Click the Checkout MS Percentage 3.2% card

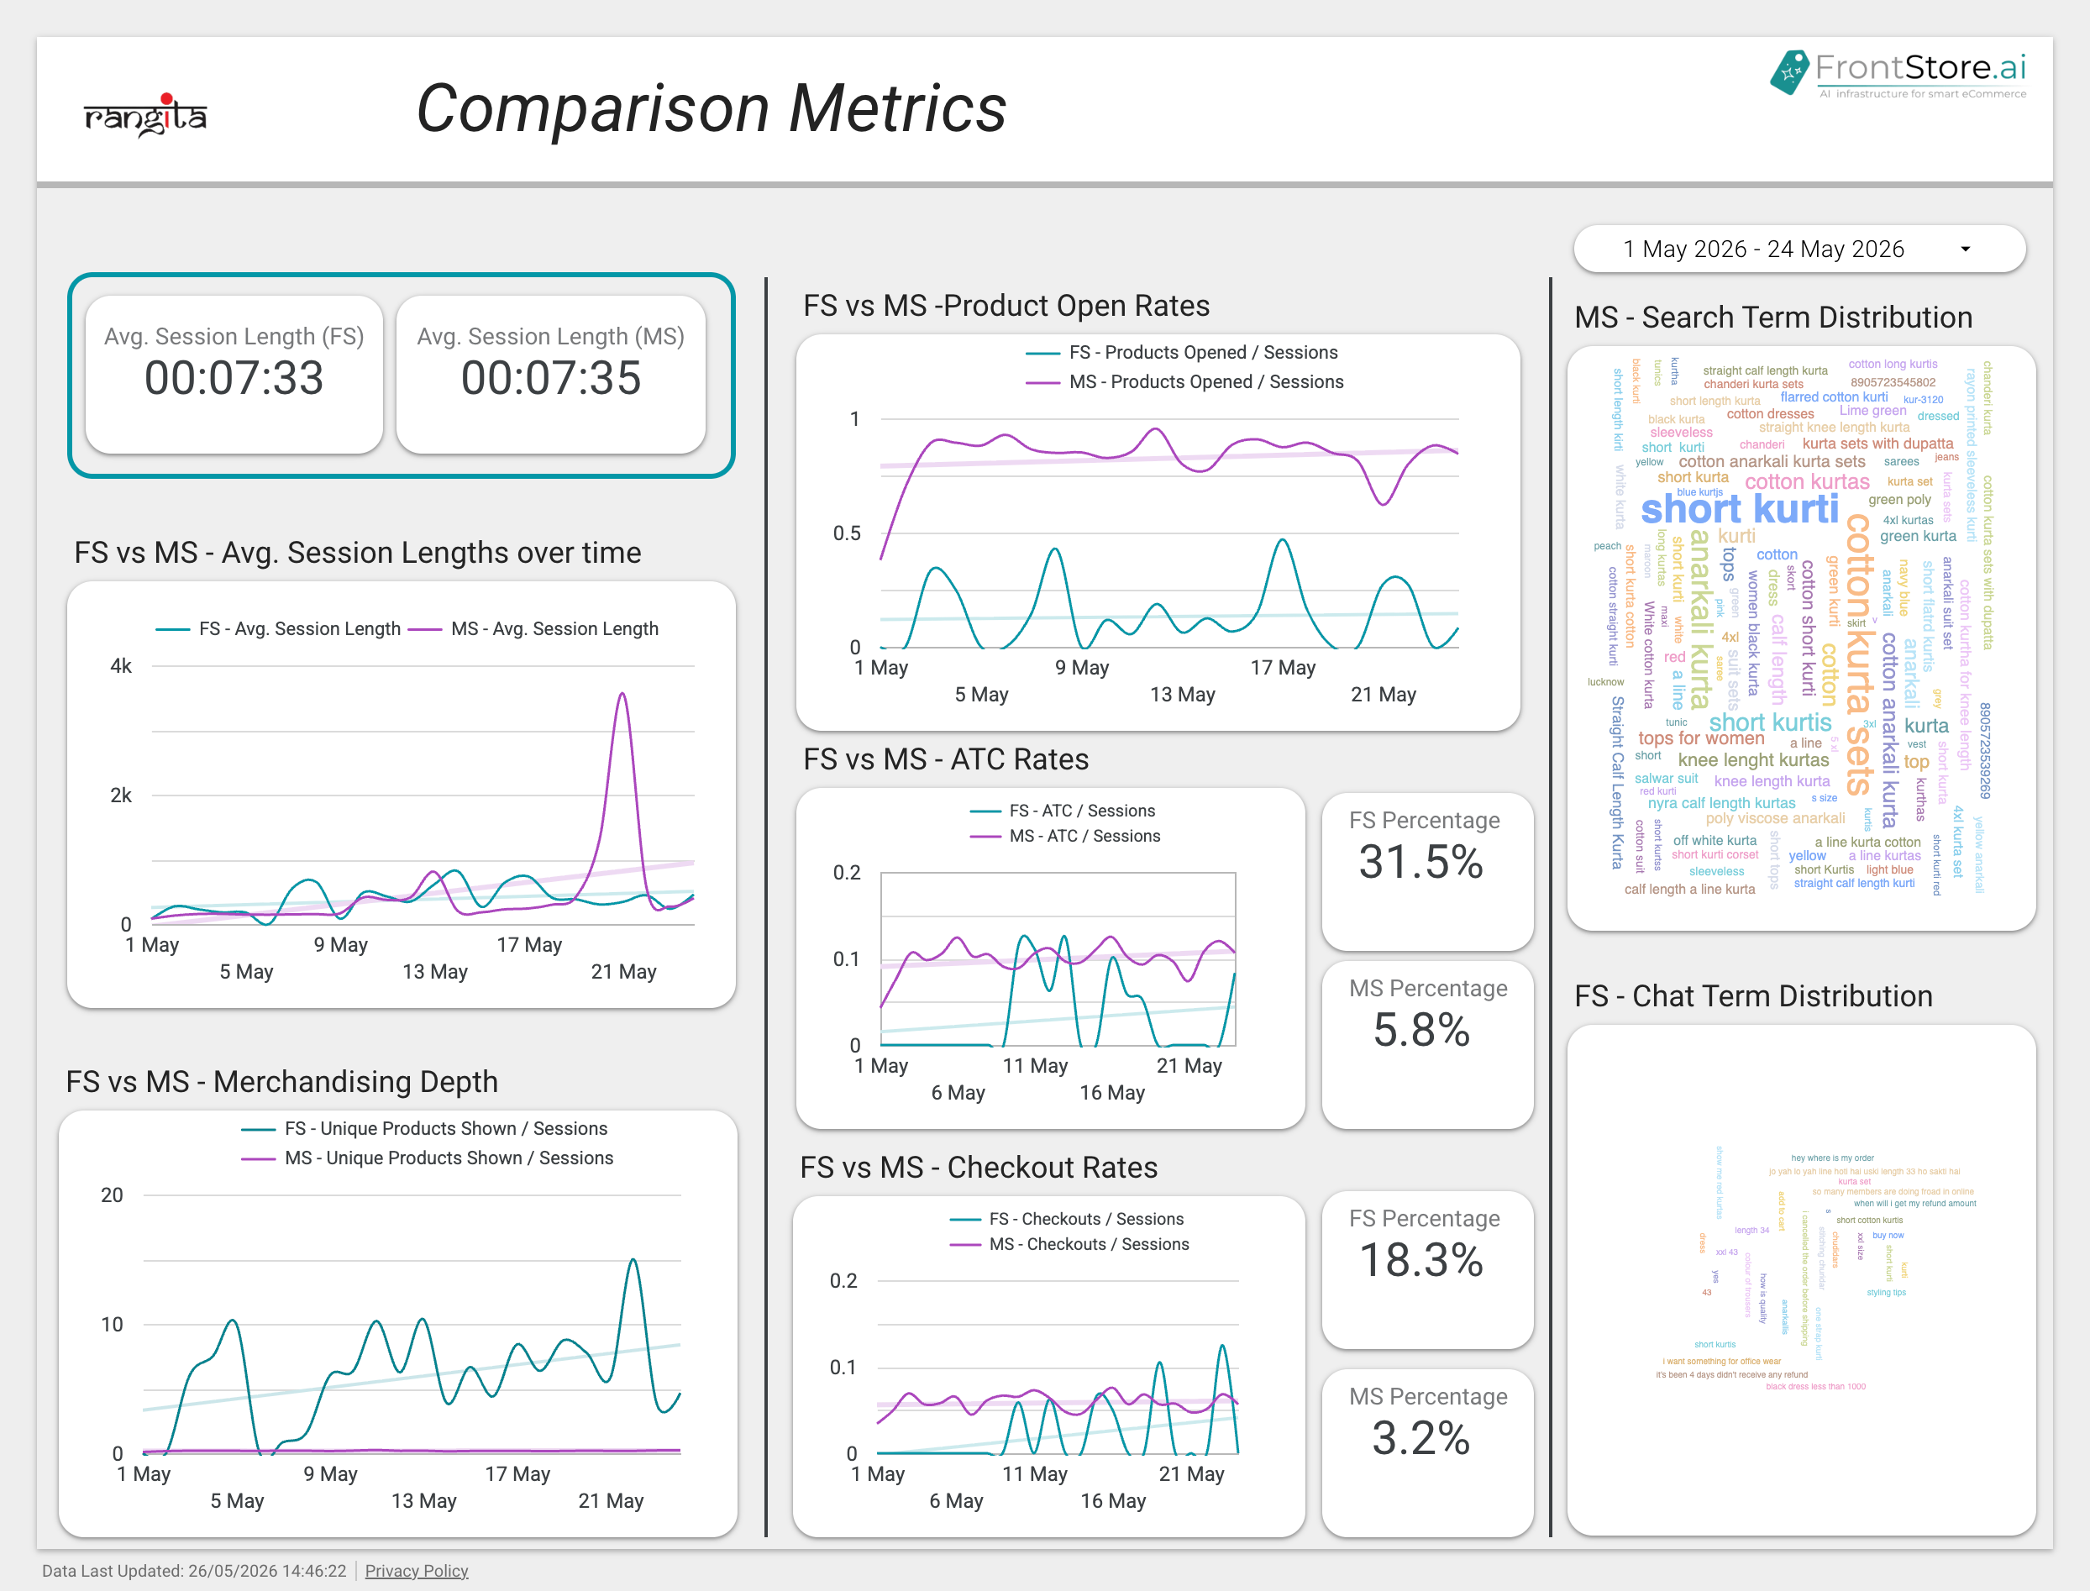click(x=1427, y=1452)
